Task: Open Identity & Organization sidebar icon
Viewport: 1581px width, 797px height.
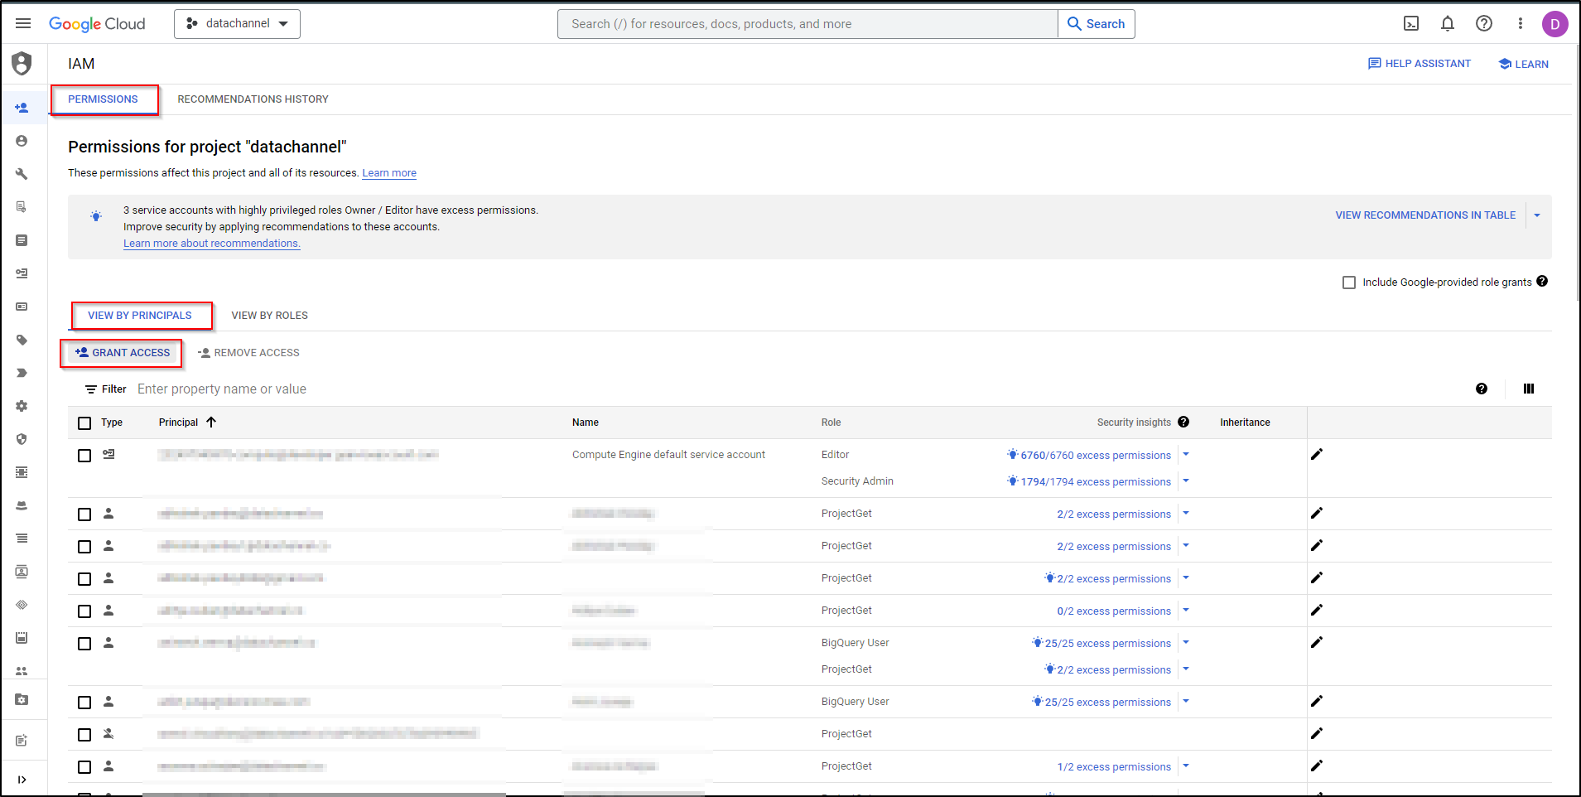Action: [x=22, y=141]
